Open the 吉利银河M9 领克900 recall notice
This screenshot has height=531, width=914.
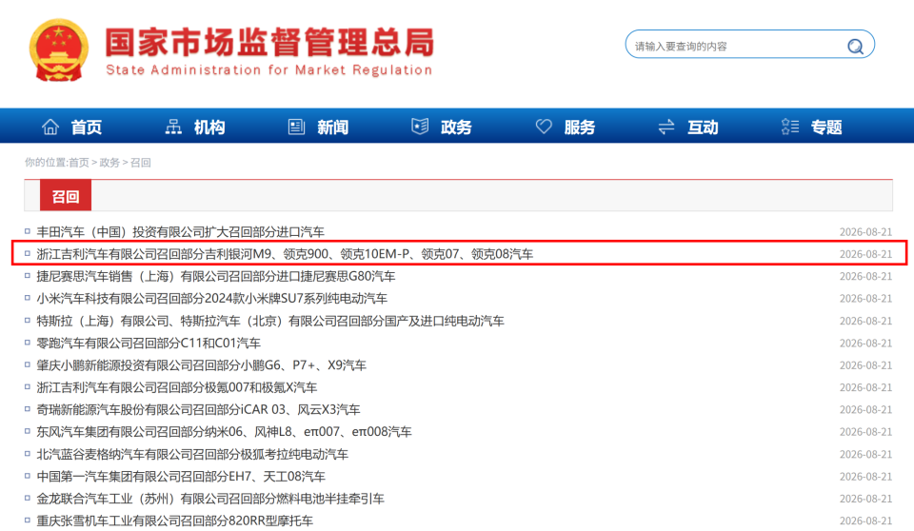[x=285, y=254]
